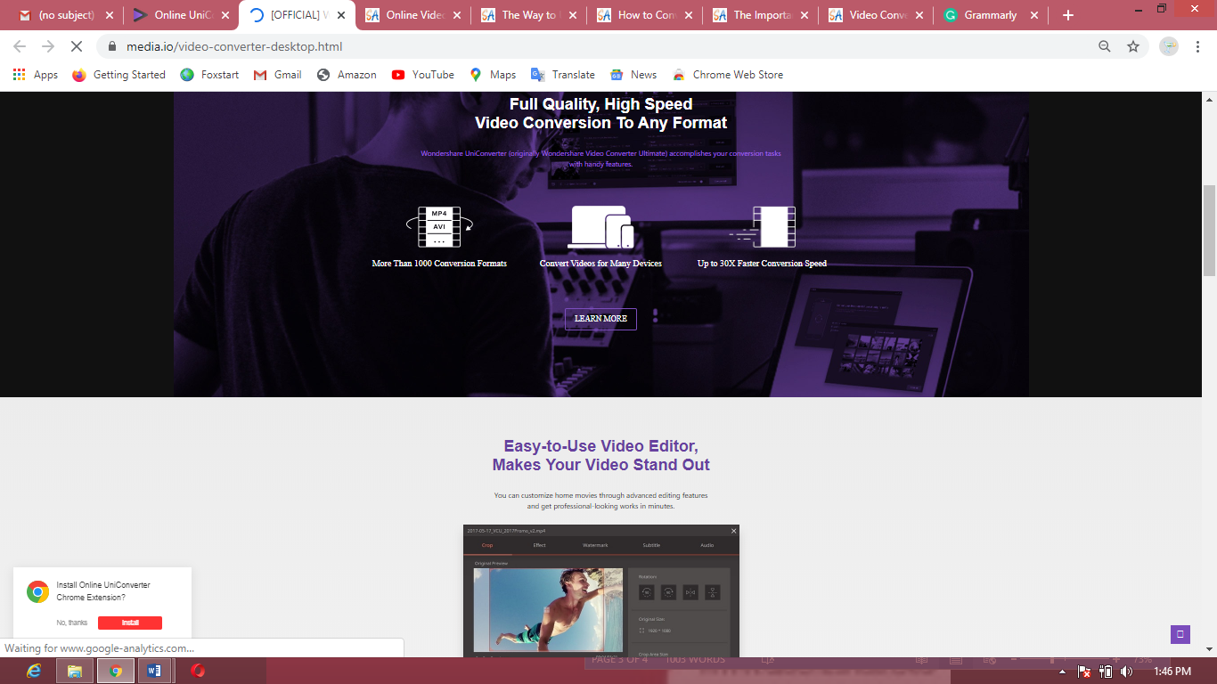Viewport: 1217px width, 684px height.
Task: Open the News bookmark
Action: pyautogui.click(x=633, y=75)
